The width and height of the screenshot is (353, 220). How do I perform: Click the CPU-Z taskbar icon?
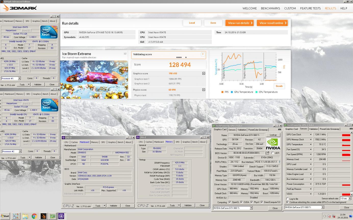click(61, 216)
